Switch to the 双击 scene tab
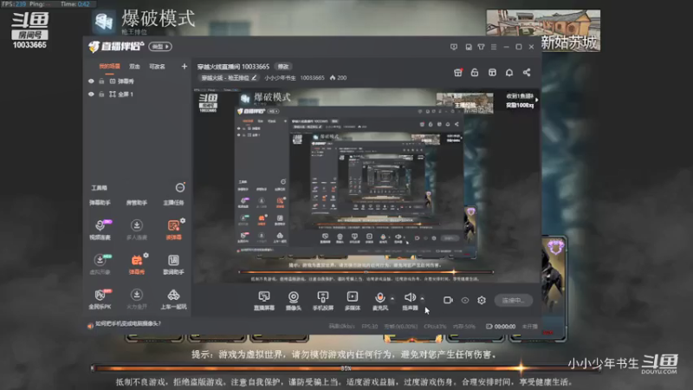Viewport: 693px width, 390px height. [x=134, y=67]
